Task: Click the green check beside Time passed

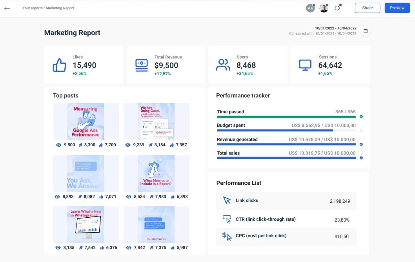Action: click(x=361, y=116)
